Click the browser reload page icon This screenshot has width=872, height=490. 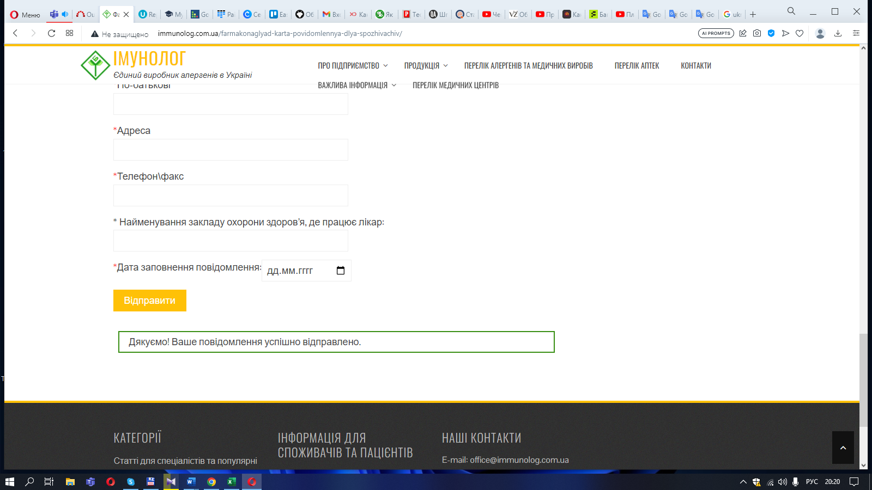point(51,33)
